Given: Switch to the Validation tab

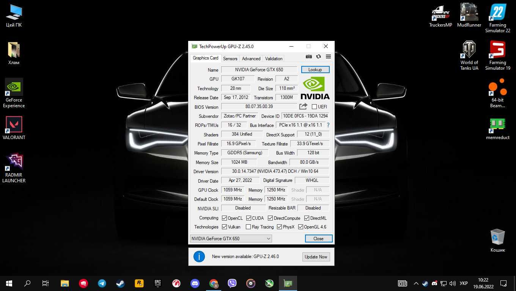Looking at the screenshot, I should pos(274,59).
